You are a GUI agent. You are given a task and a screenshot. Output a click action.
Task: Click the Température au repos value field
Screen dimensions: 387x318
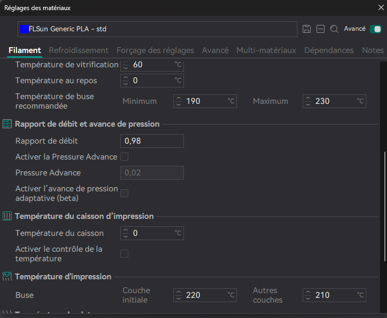(x=152, y=81)
